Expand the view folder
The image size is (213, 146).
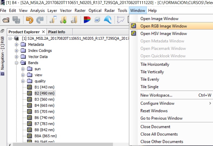(23, 75)
